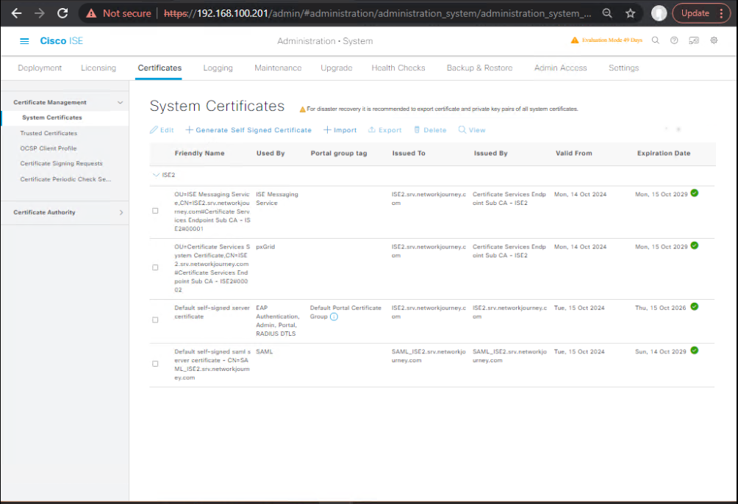Image resolution: width=738 pixels, height=504 pixels.
Task: Click the View magnifier icon
Action: [x=462, y=130]
